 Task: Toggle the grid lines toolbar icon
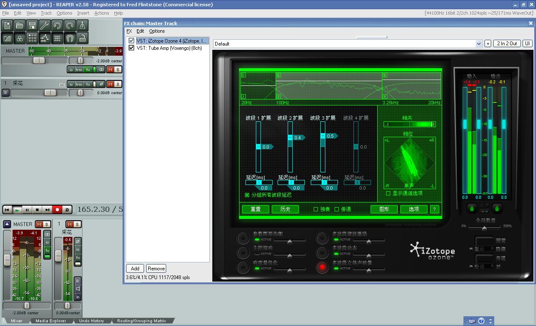coord(57,39)
